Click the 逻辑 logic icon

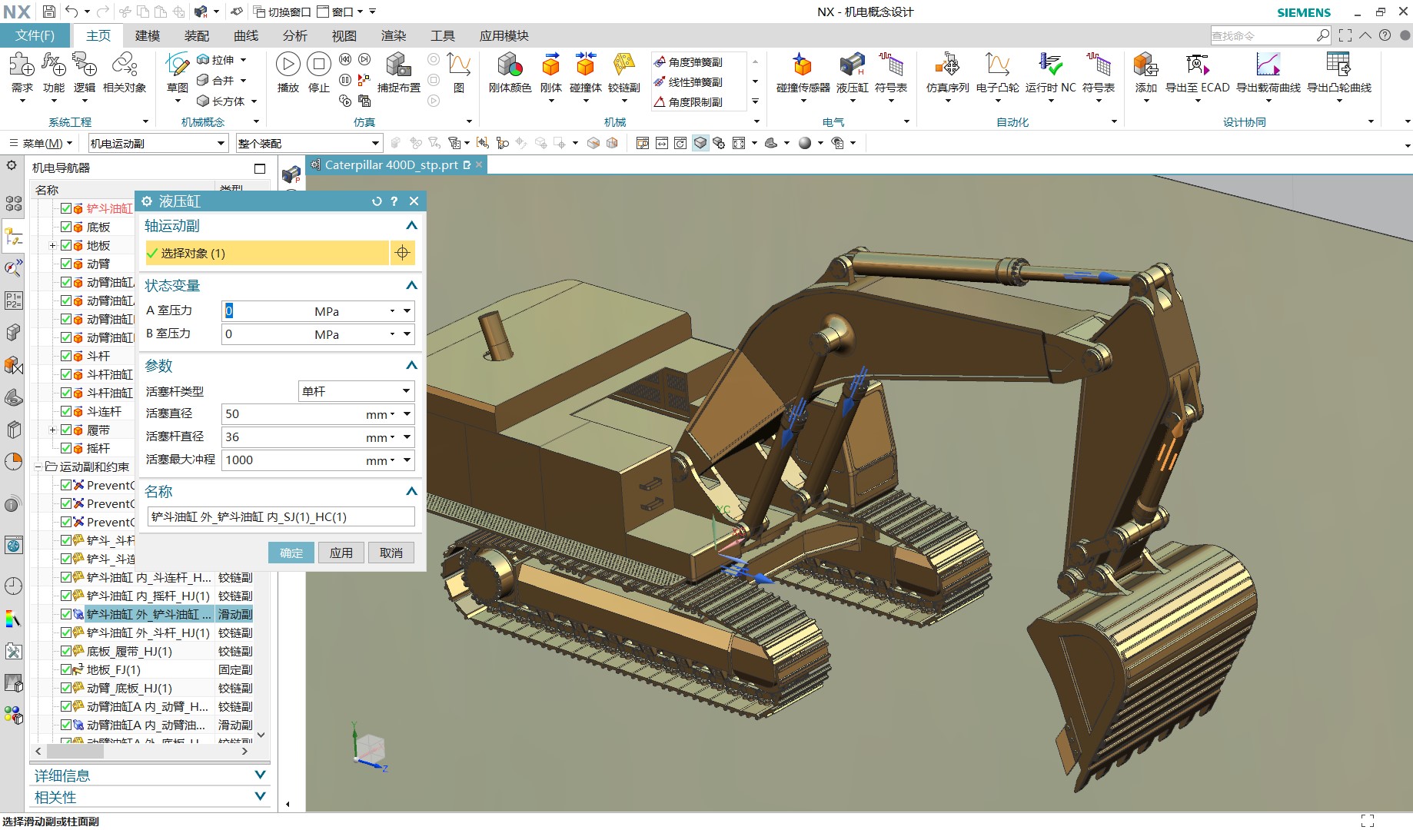84,65
